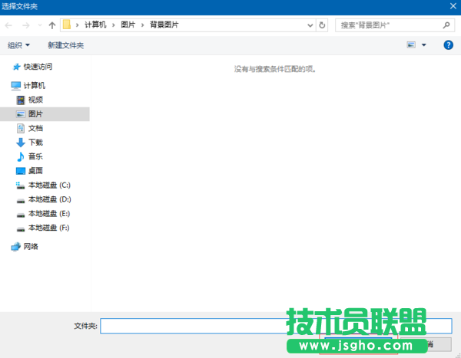Open the 组织 menu

pyautogui.click(x=18, y=45)
